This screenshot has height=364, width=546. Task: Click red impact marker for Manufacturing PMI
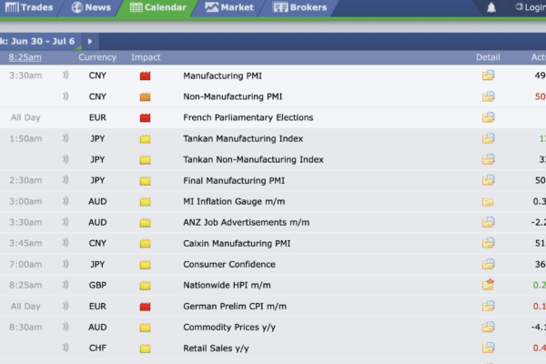(146, 76)
